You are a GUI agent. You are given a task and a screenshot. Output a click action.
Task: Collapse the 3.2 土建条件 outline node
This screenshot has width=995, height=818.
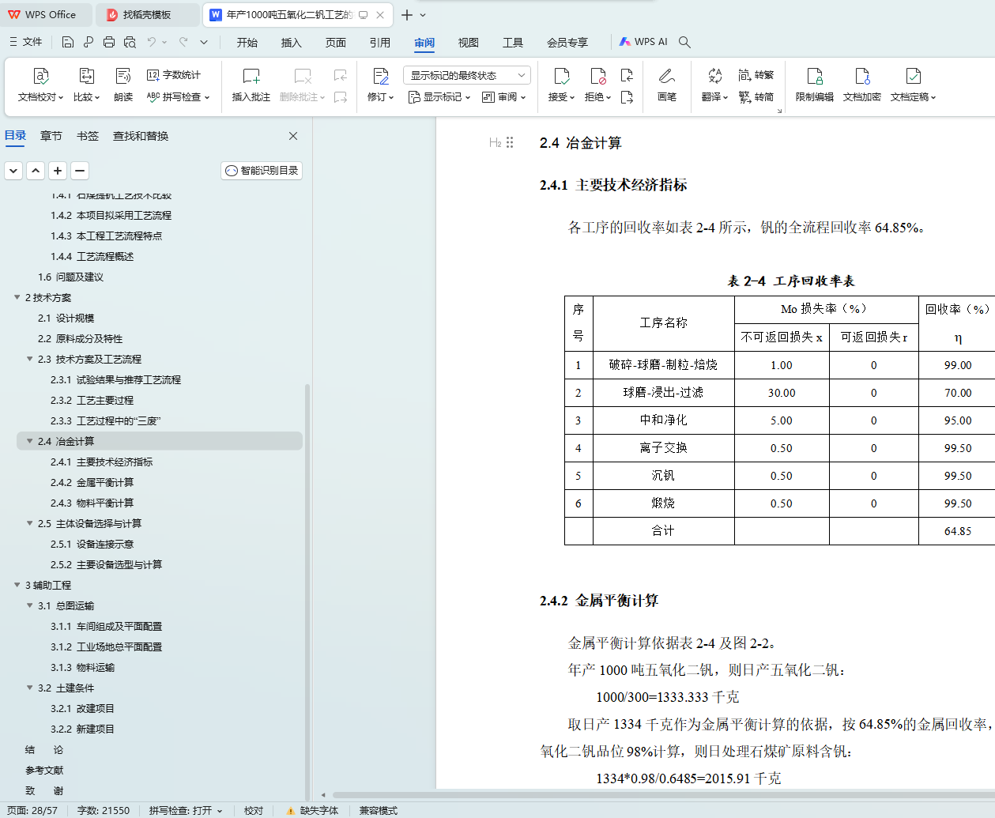(30, 688)
